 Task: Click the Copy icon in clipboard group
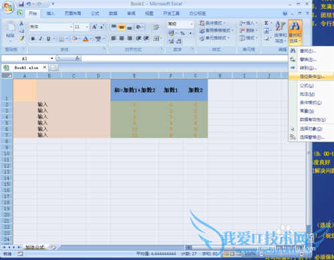[21, 31]
